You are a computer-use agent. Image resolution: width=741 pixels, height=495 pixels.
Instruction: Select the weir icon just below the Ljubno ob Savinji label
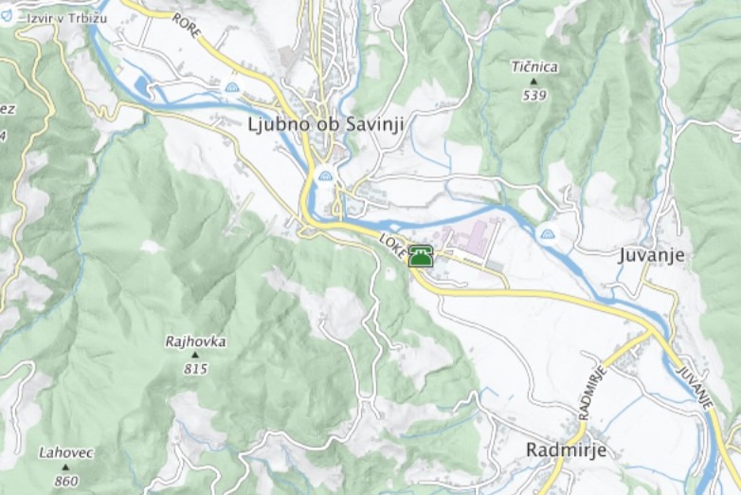(325, 176)
